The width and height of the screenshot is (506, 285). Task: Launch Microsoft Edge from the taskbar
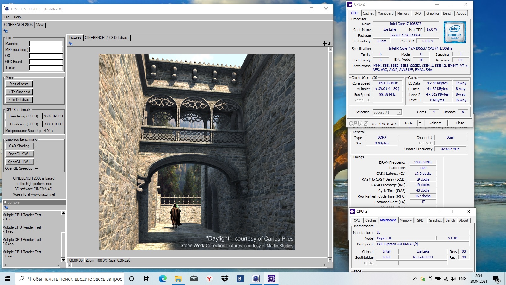(163, 279)
